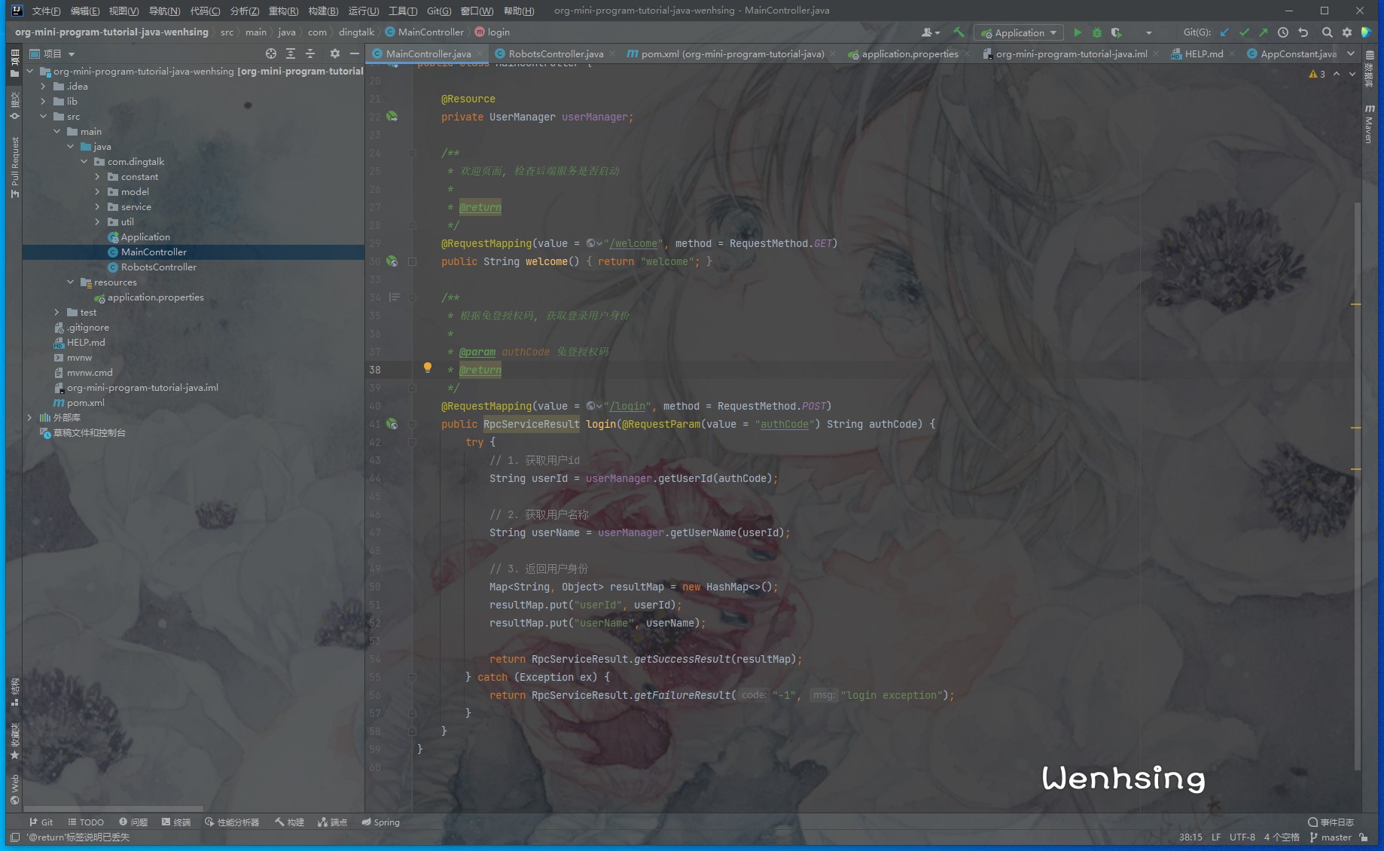Fold the login method in the gutter
Image resolution: width=1384 pixels, height=851 pixels.
(x=412, y=424)
